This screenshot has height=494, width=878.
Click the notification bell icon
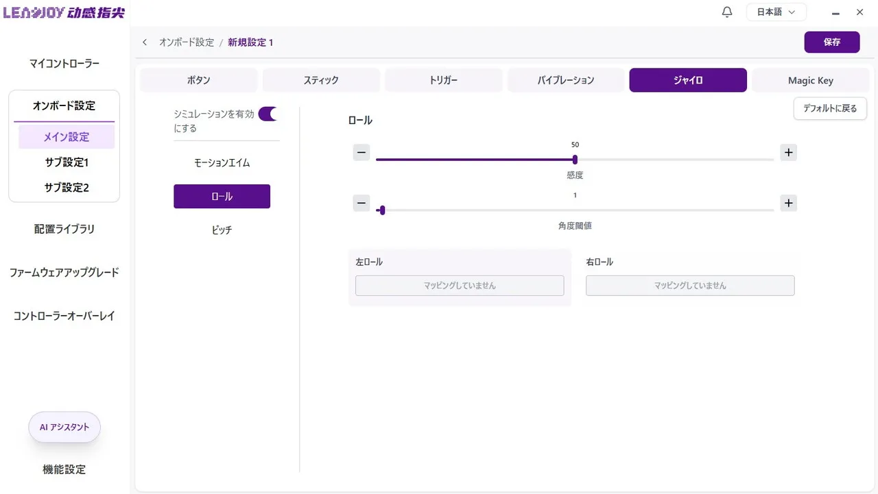point(727,12)
